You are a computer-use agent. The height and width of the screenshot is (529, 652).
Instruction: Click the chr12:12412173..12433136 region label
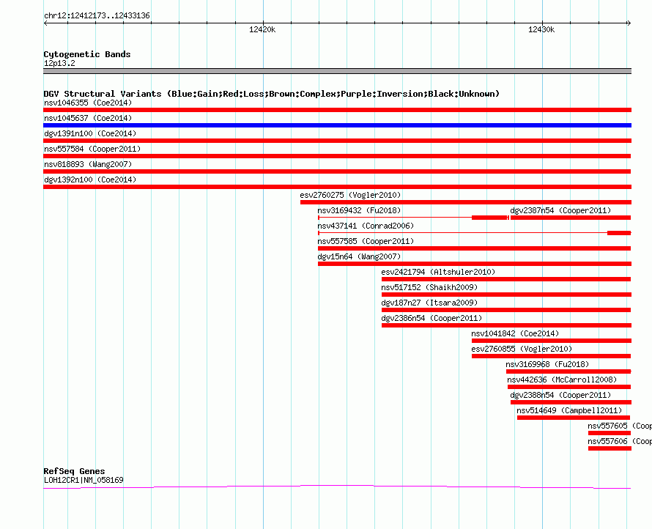point(97,15)
